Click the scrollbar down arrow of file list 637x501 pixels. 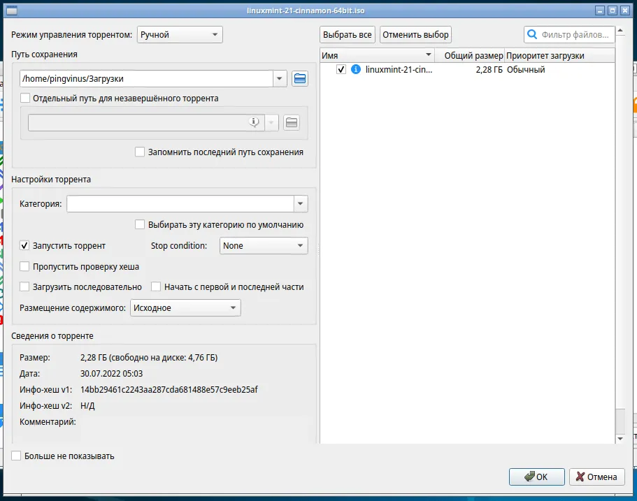pos(620,439)
